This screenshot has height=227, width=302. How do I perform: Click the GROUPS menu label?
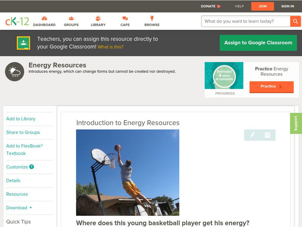pos(71,25)
